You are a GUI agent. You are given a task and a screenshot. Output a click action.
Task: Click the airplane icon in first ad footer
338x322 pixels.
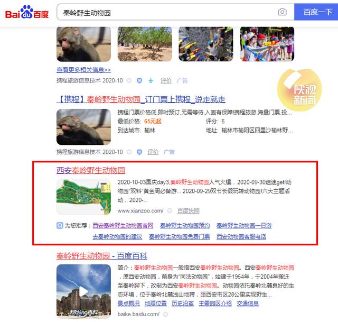click(151, 81)
